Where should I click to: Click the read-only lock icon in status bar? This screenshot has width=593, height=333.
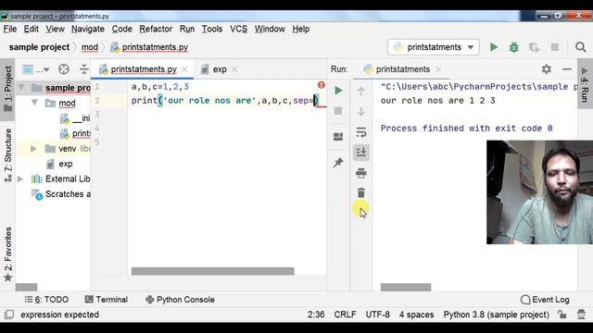point(562,314)
